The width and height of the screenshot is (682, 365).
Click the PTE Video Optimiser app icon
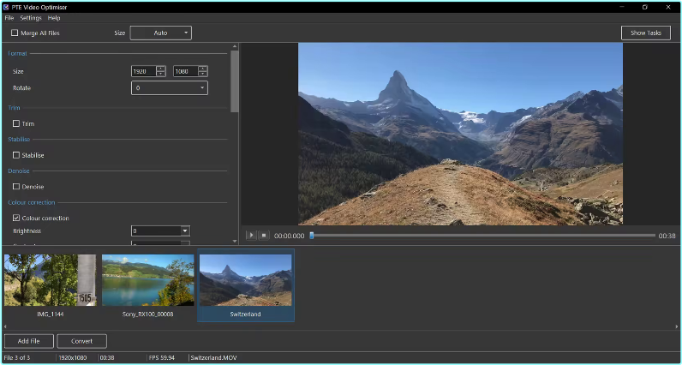coord(6,8)
